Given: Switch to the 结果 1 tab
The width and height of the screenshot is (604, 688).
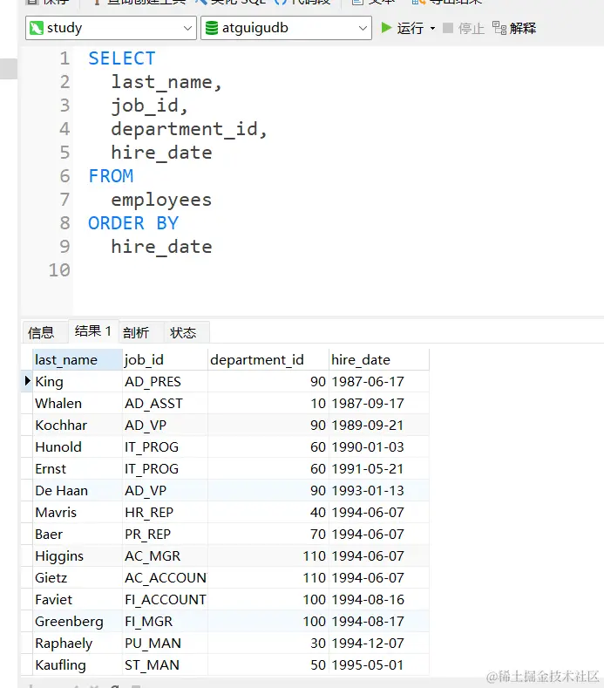Looking at the screenshot, I should click(x=93, y=331).
